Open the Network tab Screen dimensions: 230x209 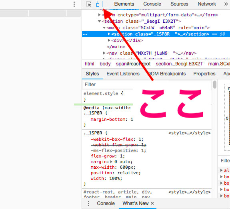point(207,4)
